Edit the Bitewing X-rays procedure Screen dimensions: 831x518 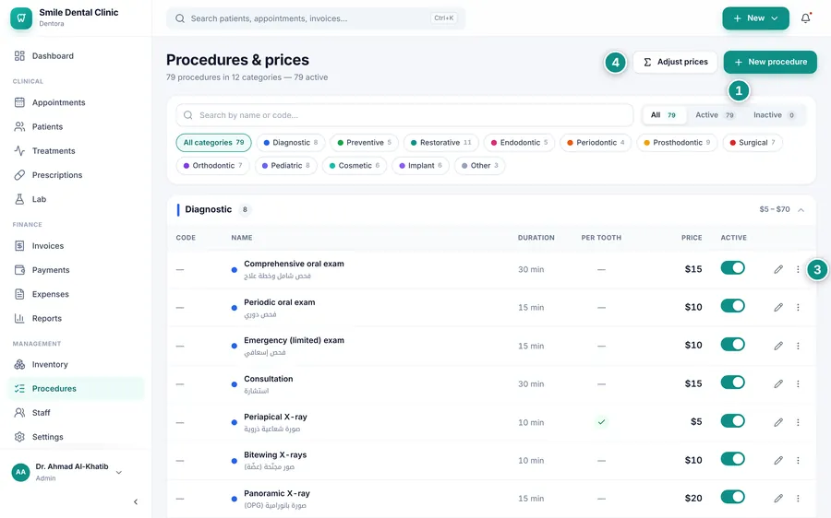778,460
